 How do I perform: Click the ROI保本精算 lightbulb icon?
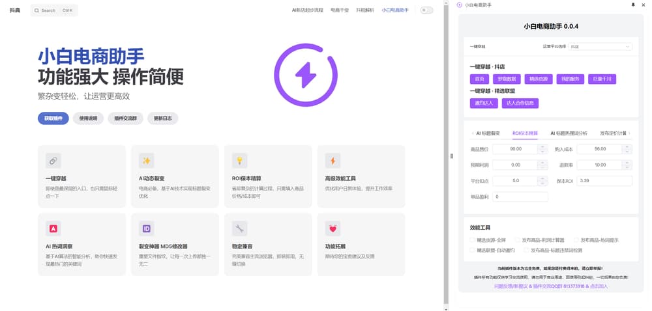[240, 161]
